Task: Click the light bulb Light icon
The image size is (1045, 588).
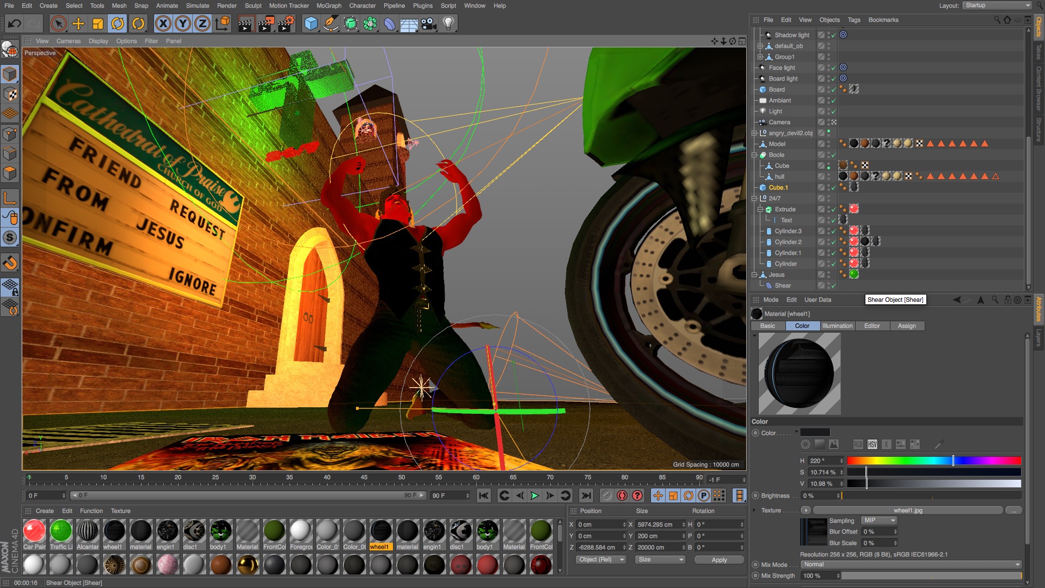Action: click(448, 23)
